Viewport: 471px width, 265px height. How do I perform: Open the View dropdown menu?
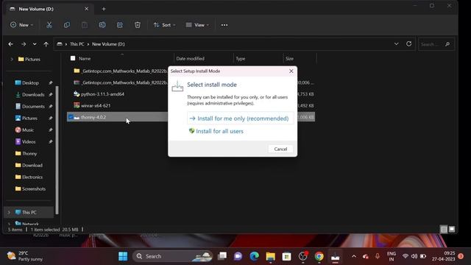click(x=197, y=25)
